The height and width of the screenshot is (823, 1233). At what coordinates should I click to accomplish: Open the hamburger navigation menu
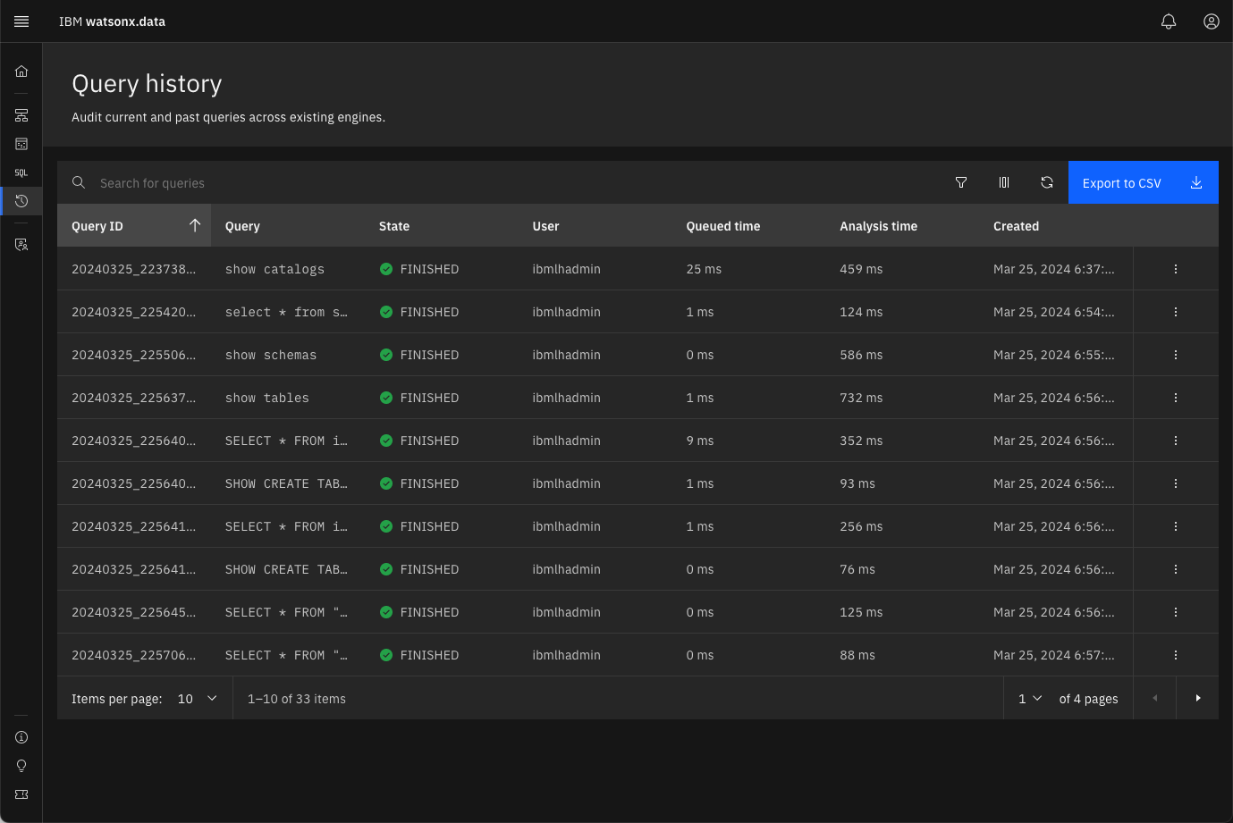[21, 21]
